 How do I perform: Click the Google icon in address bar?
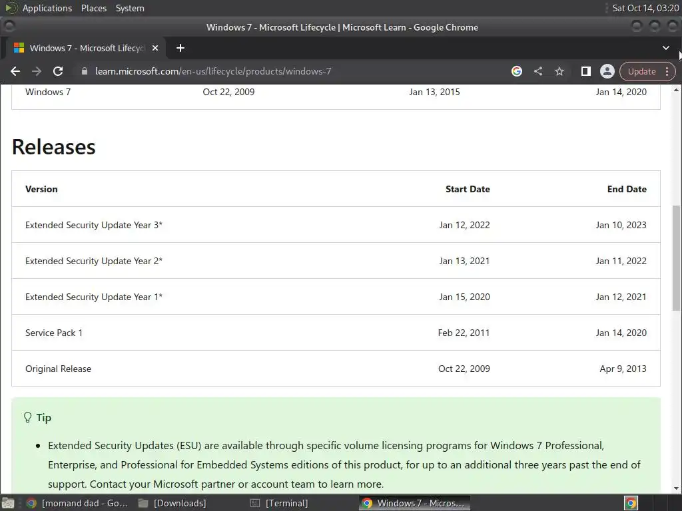[516, 71]
